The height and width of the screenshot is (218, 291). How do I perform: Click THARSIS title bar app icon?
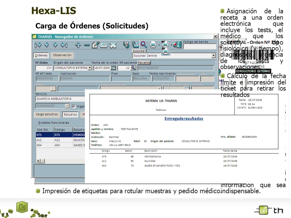point(35,37)
